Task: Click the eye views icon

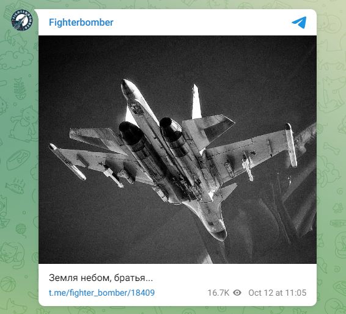Action: coord(237,293)
